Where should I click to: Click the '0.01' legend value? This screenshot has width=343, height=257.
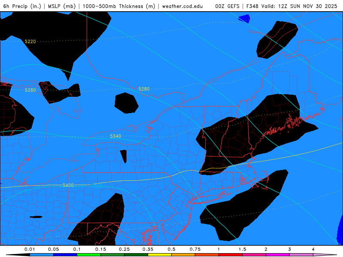point(30,249)
